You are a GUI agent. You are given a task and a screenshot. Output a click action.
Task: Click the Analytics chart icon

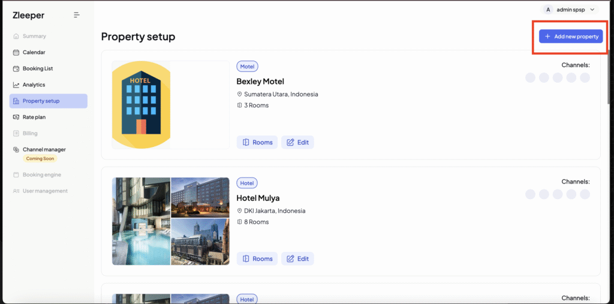[16, 85]
